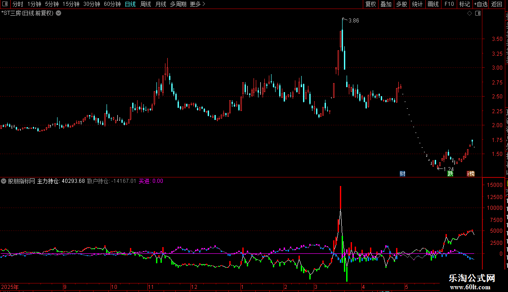508x292 pixels.
Task: Select the 60分钟 period
Action: [x=112, y=4]
